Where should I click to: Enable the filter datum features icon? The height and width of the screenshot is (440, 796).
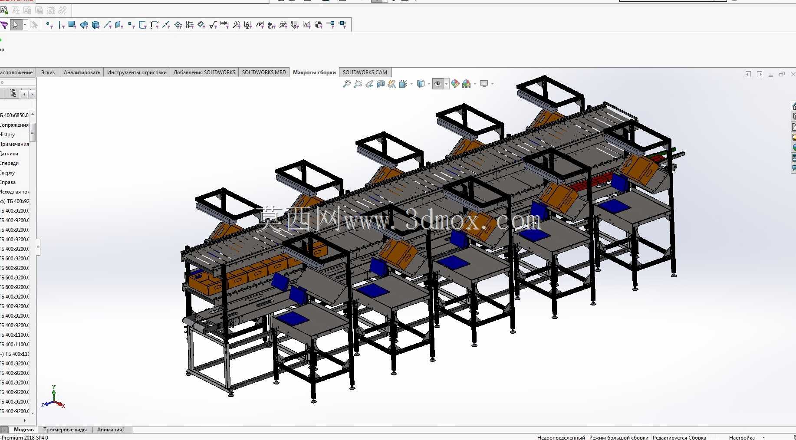click(x=248, y=25)
